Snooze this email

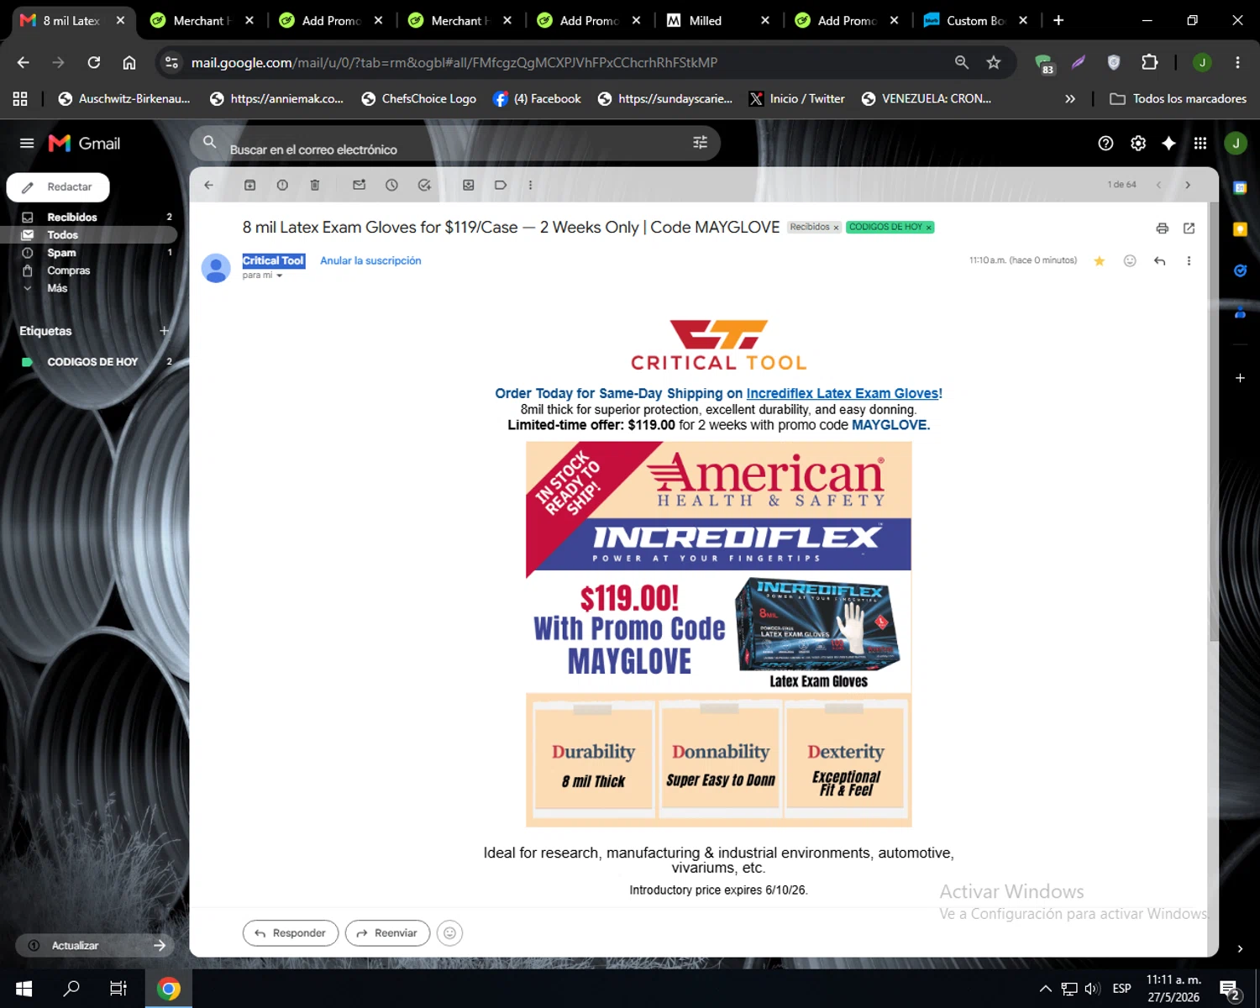(391, 185)
